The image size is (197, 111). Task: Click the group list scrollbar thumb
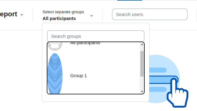(142, 64)
